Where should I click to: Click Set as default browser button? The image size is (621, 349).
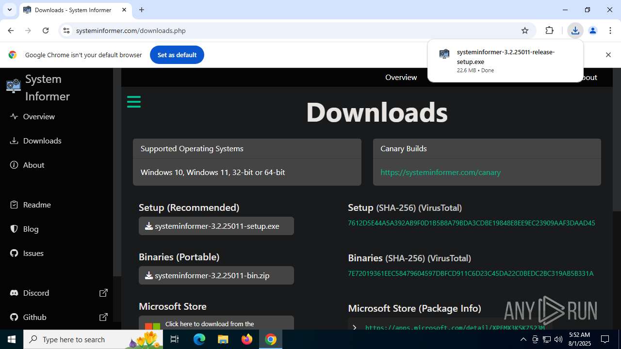(177, 55)
